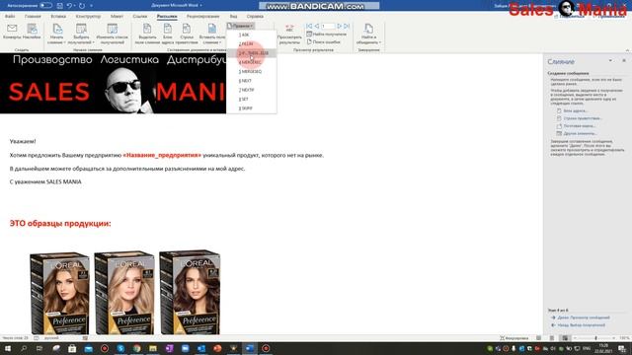Go to first record arrow
Viewport: 632px width, 355px height.
309,27
